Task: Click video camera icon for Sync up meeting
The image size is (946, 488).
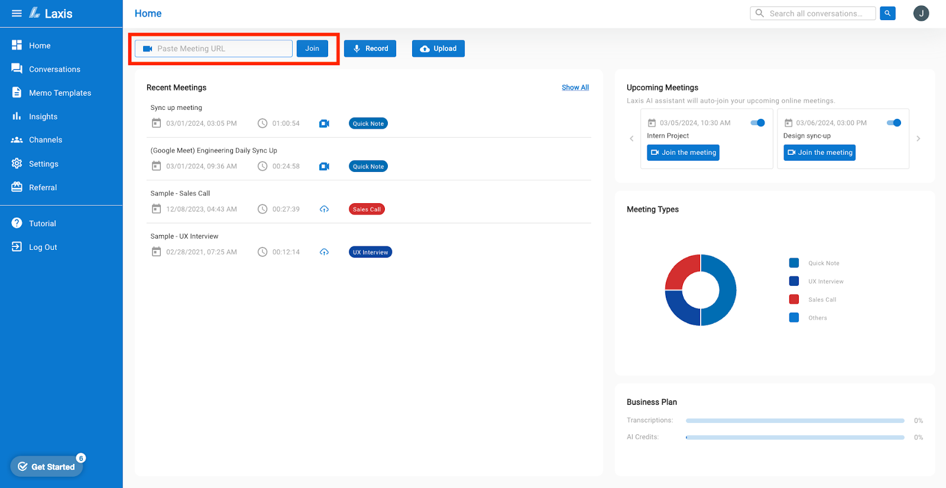Action: (324, 123)
